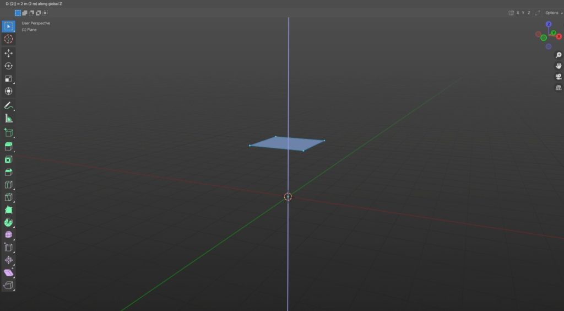Toggle the camera view button
The image size is (564, 311).
click(x=558, y=77)
